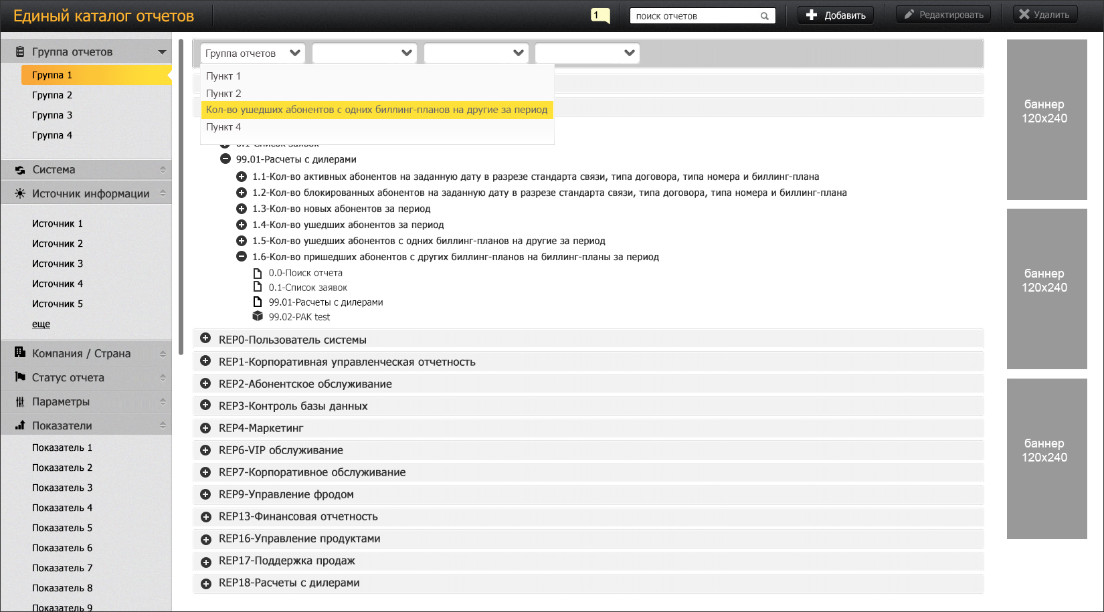Screen dimensions: 1104x612
Task: Collapse the 99.01-Расчеты с дилерами branch
Action: (x=225, y=159)
